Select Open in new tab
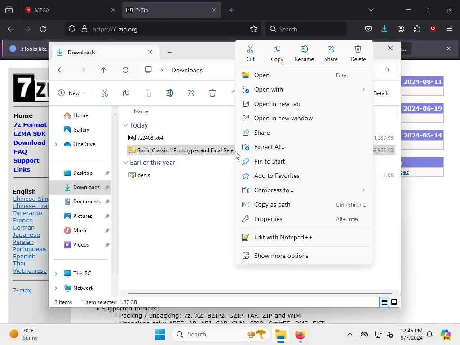Image resolution: width=460 pixels, height=345 pixels. tap(304, 104)
